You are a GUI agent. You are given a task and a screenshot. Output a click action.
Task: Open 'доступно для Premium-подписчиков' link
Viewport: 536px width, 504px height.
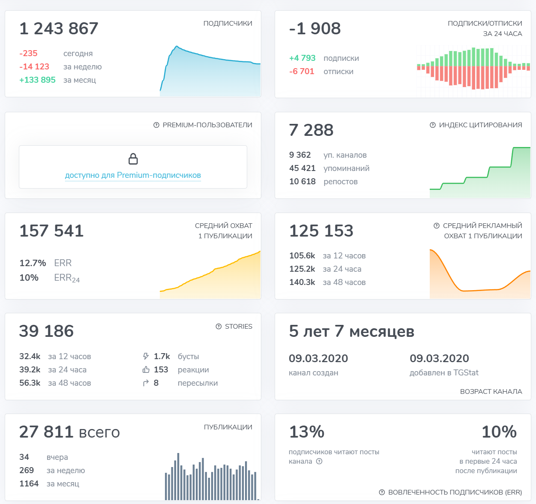133,175
